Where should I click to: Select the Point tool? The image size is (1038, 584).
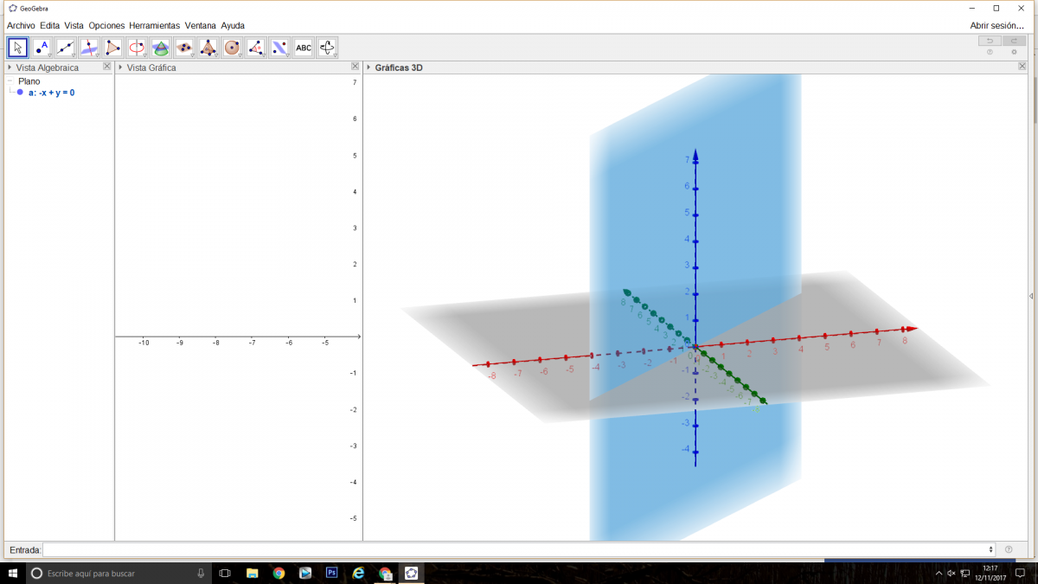(x=42, y=48)
